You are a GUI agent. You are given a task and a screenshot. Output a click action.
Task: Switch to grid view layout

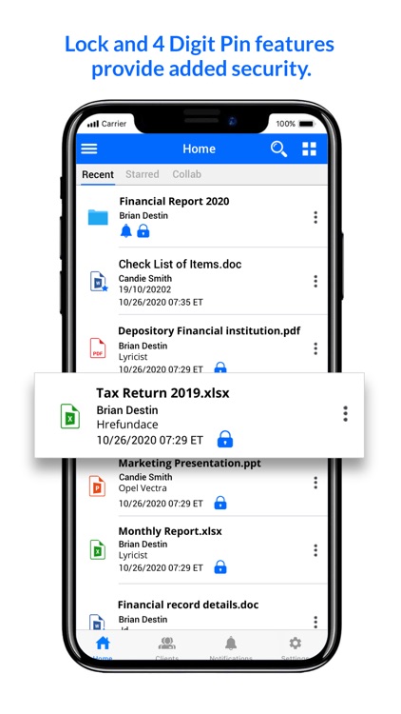[x=309, y=149]
